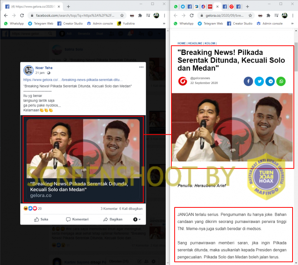Open the Yudistira bookmark
The height and width of the screenshot is (265, 298).
click(126, 23)
